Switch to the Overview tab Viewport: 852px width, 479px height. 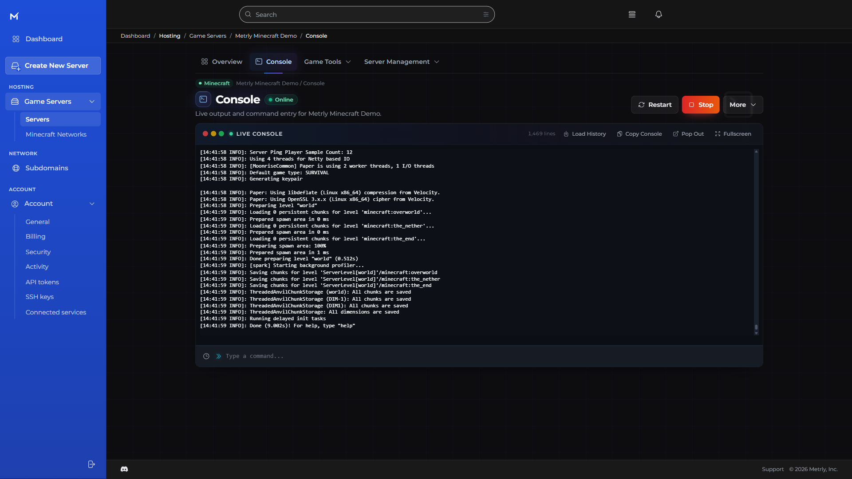coord(222,62)
